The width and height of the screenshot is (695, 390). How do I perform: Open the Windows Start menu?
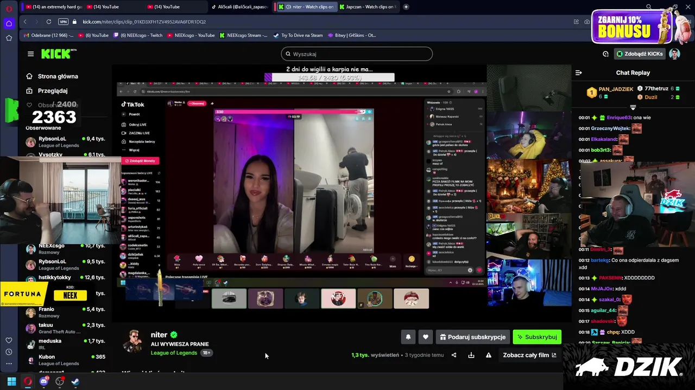click(x=11, y=381)
